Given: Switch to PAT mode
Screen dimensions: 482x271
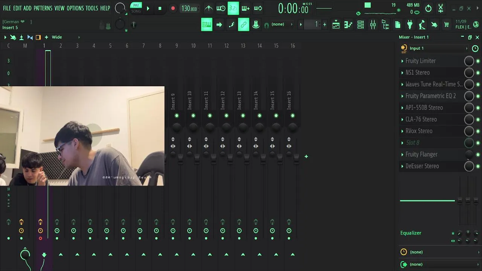Looking at the screenshot, I should point(136,5).
